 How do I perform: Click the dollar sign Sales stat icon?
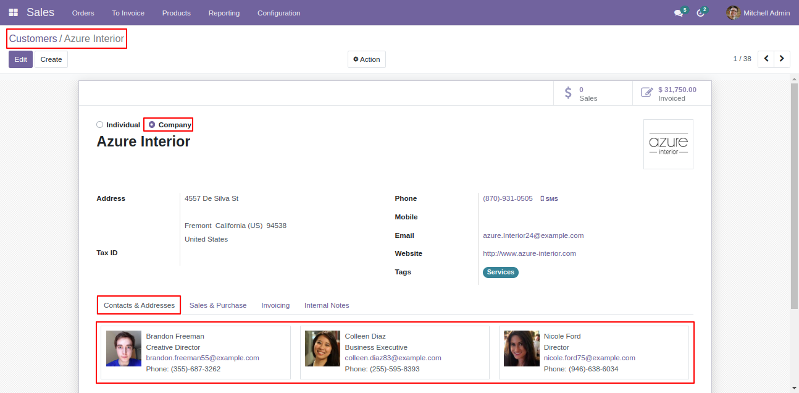[568, 93]
